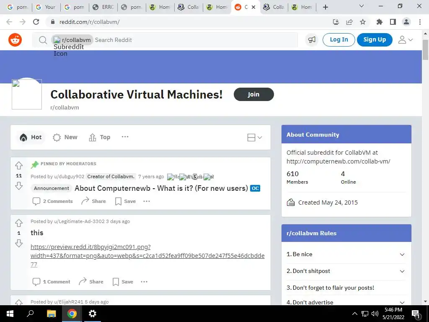Switch to the ERRC tab
The image size is (429, 322).
103,7
